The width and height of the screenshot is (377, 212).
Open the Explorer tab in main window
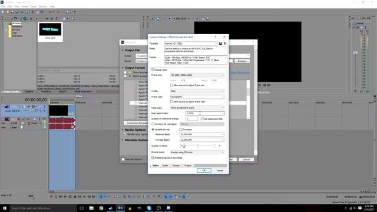(29, 92)
